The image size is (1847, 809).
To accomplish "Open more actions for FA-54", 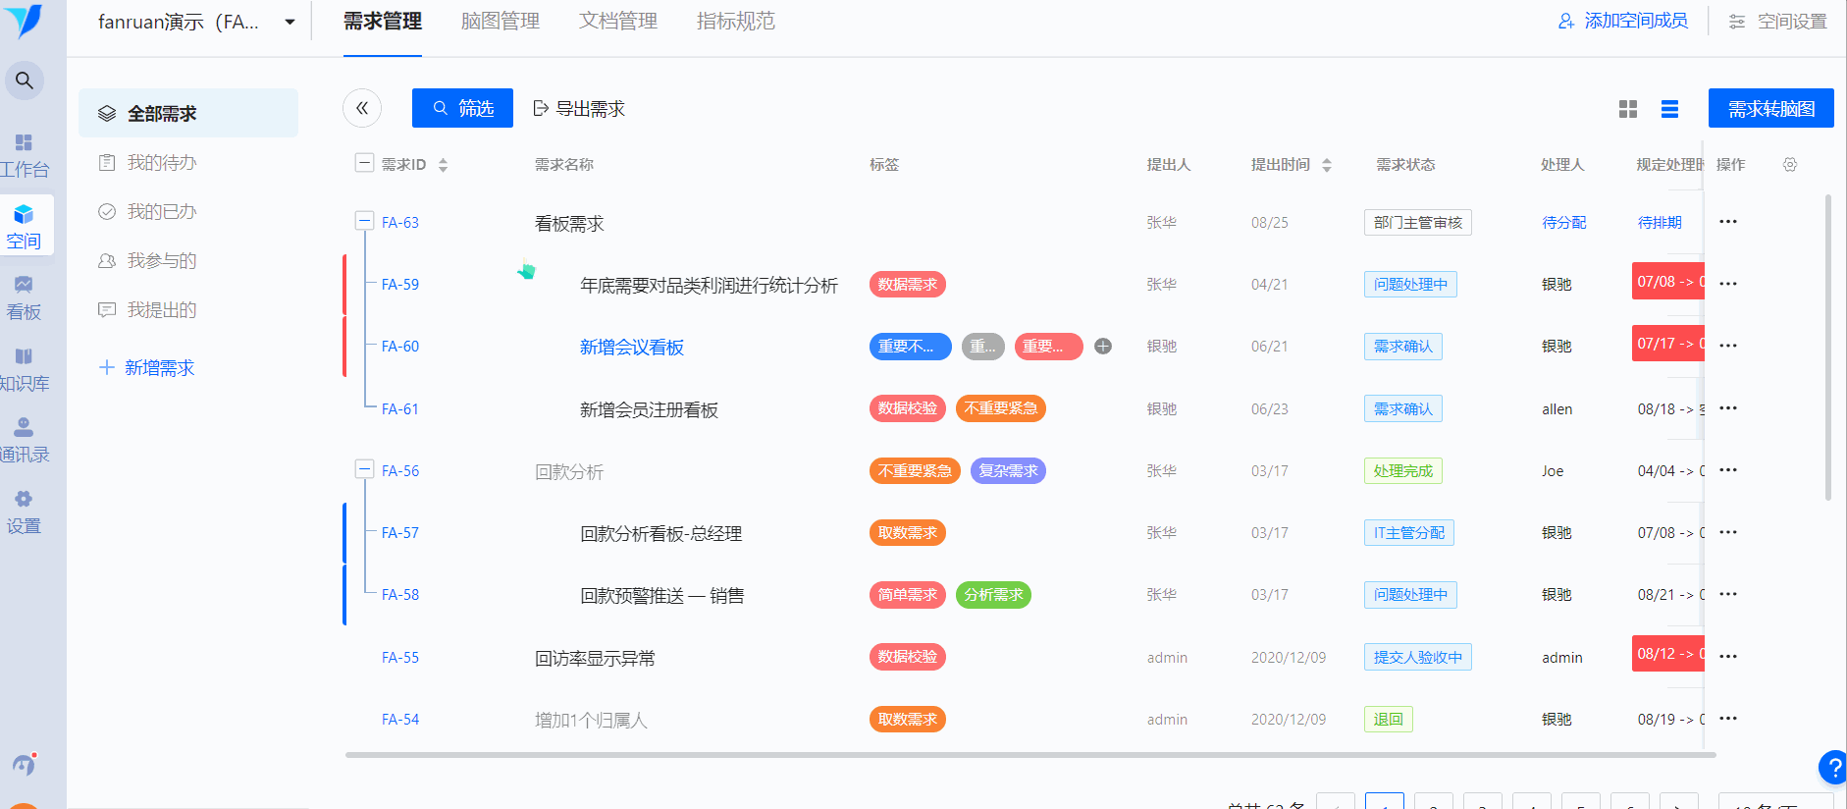I will [x=1728, y=719].
